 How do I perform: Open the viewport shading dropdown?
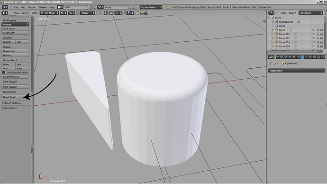tap(64, 13)
